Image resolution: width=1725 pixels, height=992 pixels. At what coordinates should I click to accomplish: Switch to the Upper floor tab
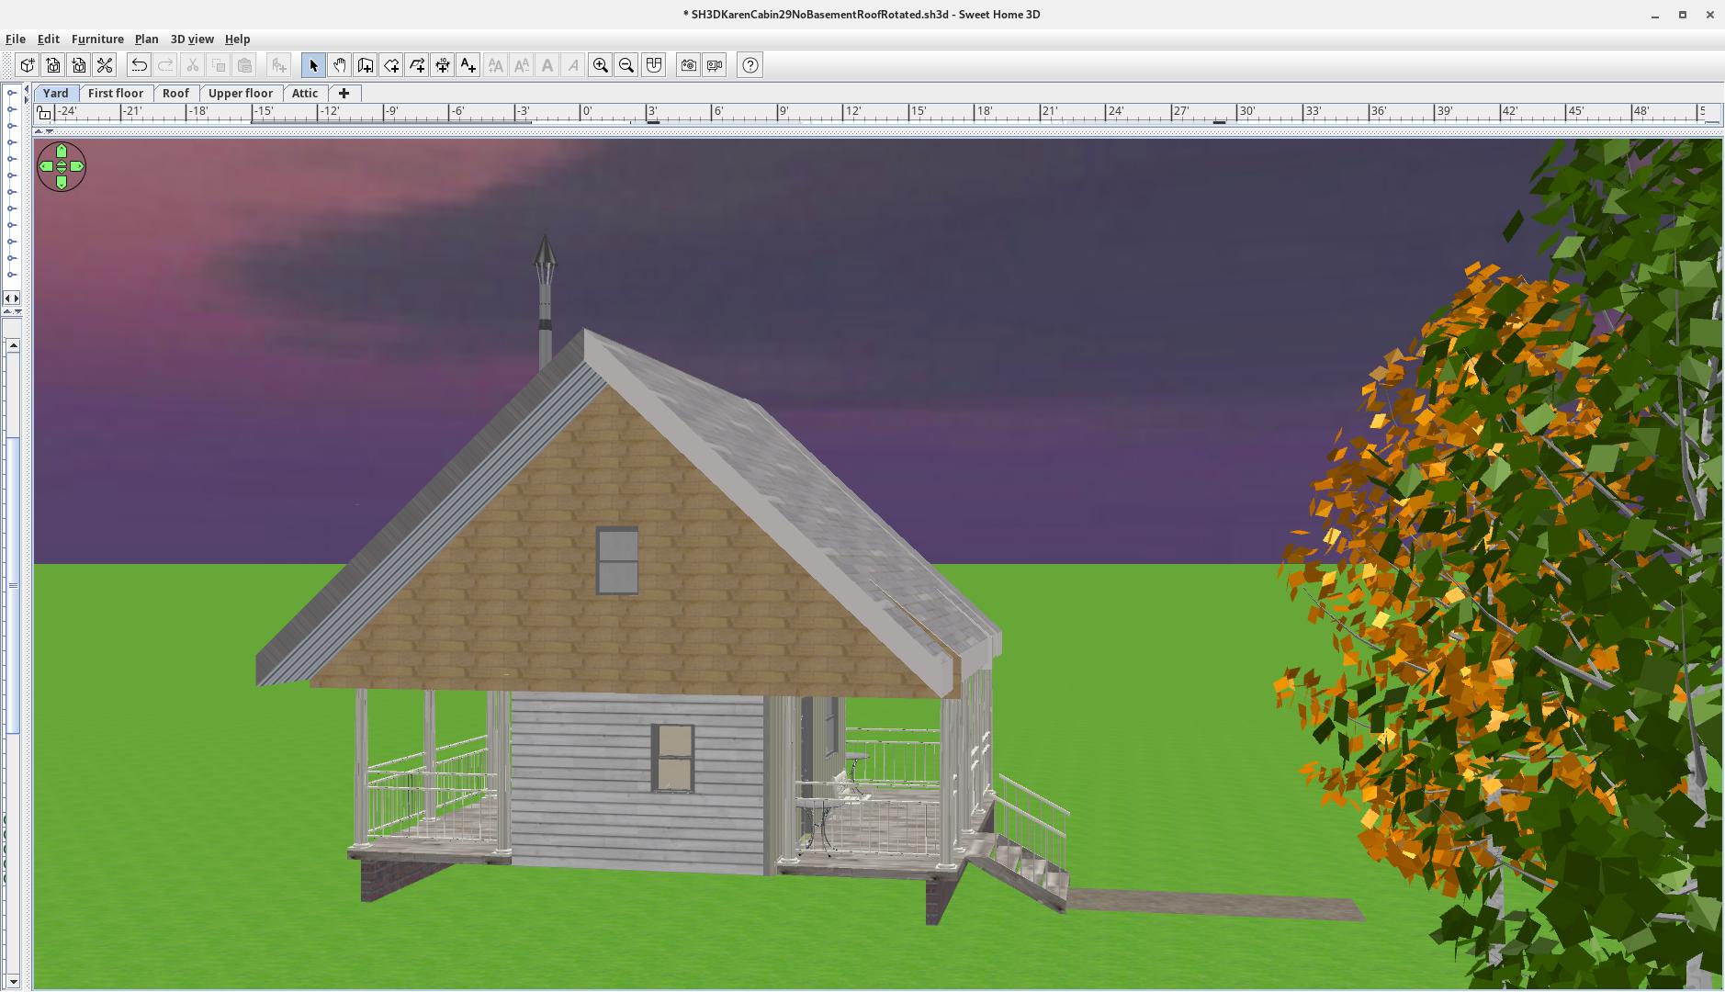click(240, 93)
